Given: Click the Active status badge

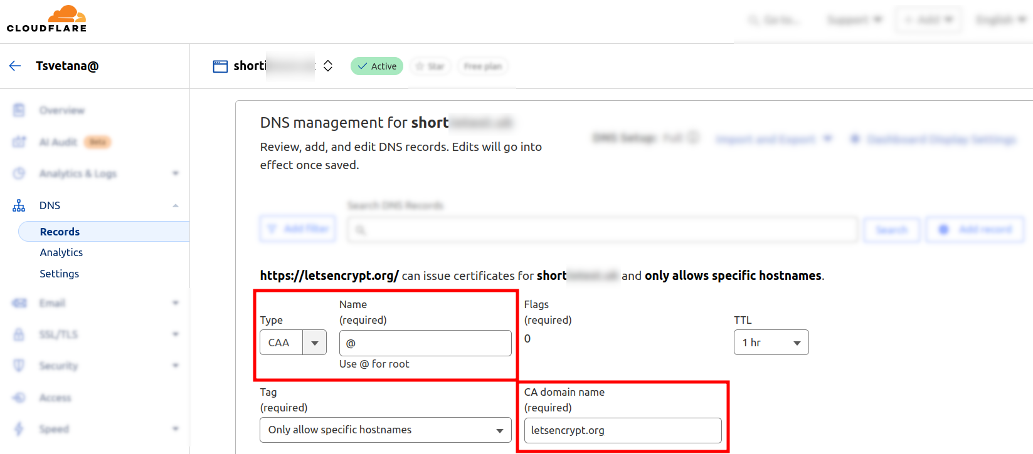Looking at the screenshot, I should [x=377, y=66].
